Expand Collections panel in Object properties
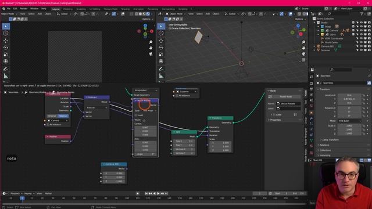 pyautogui.click(x=325, y=150)
